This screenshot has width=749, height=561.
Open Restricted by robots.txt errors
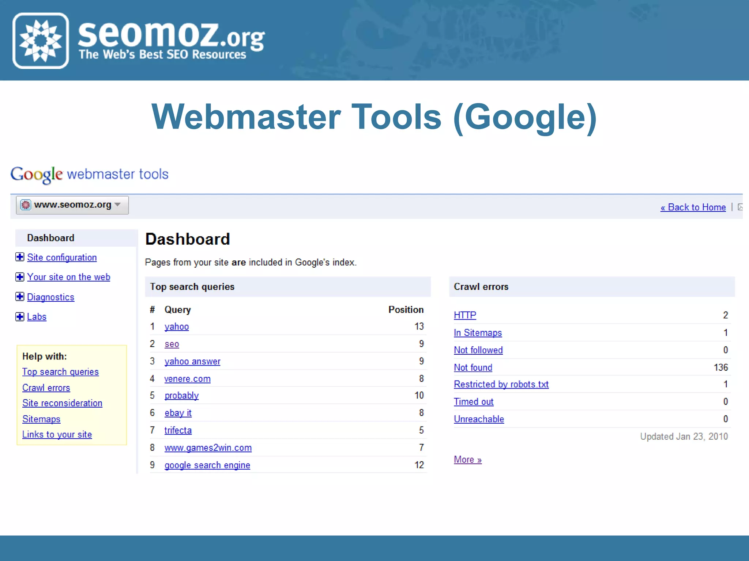tap(501, 384)
